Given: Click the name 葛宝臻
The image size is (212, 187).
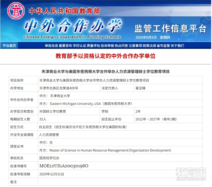Looking at the screenshot, I should tap(140, 88).
